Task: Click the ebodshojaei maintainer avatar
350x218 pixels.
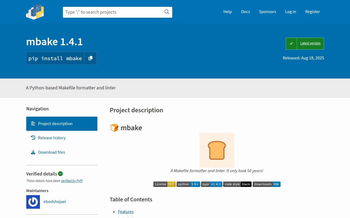Action: pyautogui.click(x=33, y=202)
